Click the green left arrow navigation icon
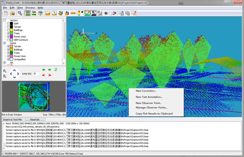 pyautogui.click(x=44, y=70)
